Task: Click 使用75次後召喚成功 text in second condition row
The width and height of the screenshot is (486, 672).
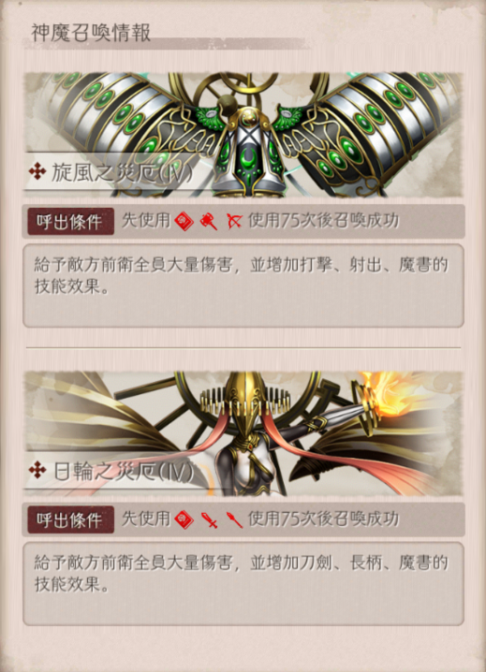Action: [323, 519]
